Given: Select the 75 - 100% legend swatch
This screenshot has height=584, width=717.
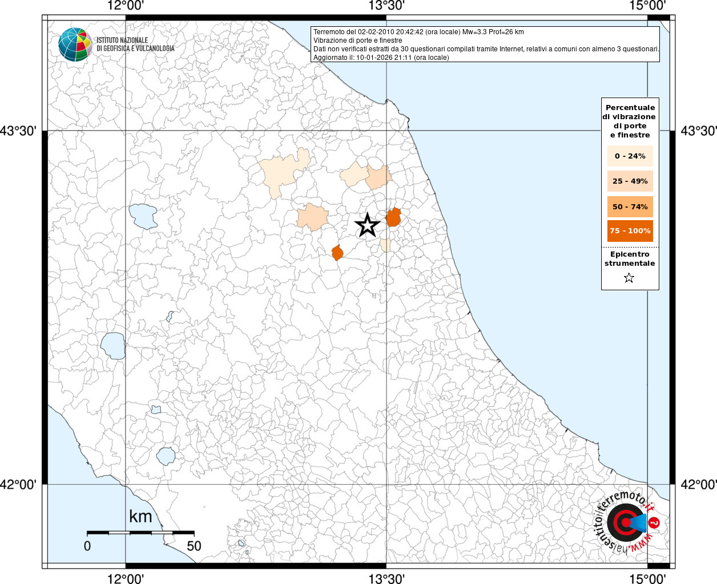Looking at the screenshot, I should [630, 231].
